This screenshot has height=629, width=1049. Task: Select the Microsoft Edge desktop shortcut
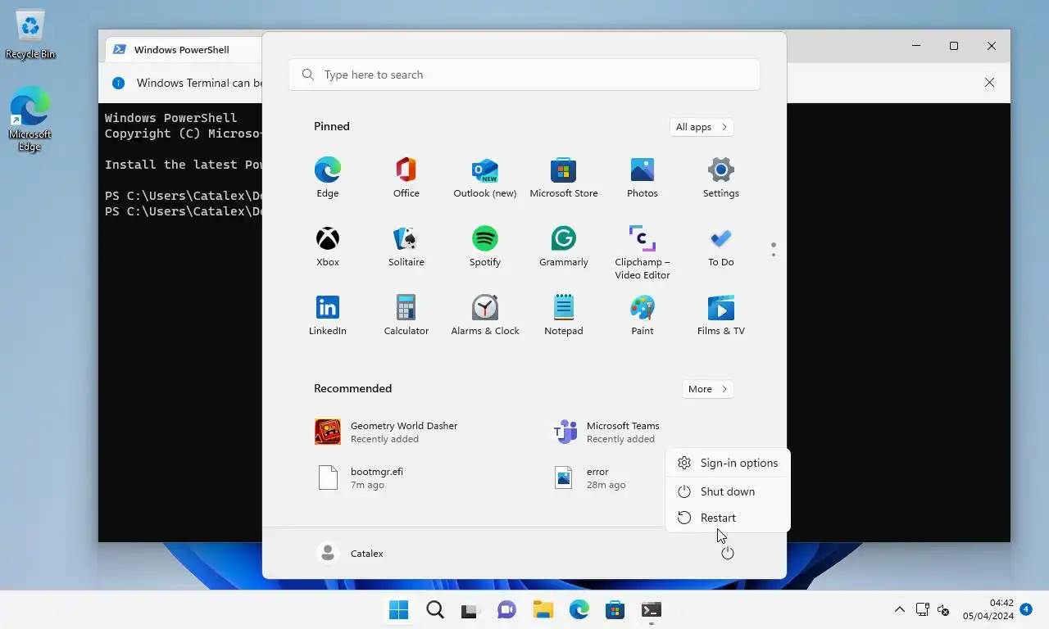click(x=30, y=120)
